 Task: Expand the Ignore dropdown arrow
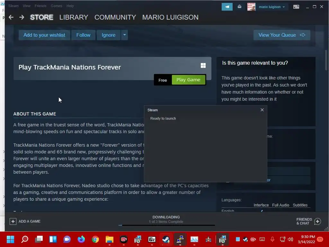[x=124, y=35]
